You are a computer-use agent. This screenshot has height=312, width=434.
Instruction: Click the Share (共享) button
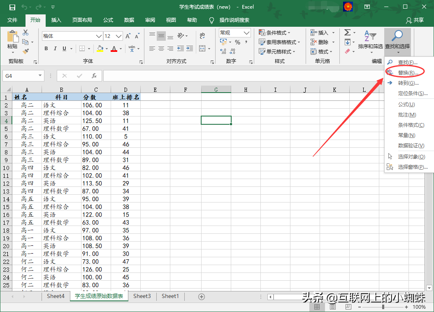point(415,20)
